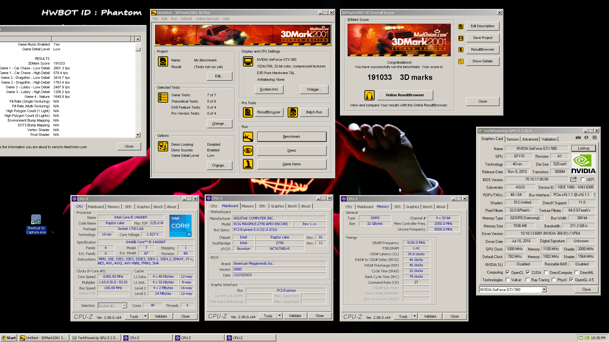This screenshot has width=609, height=342.
Task: Open the SPD tab in CPU-Z Mainboard window
Action: coord(262,206)
